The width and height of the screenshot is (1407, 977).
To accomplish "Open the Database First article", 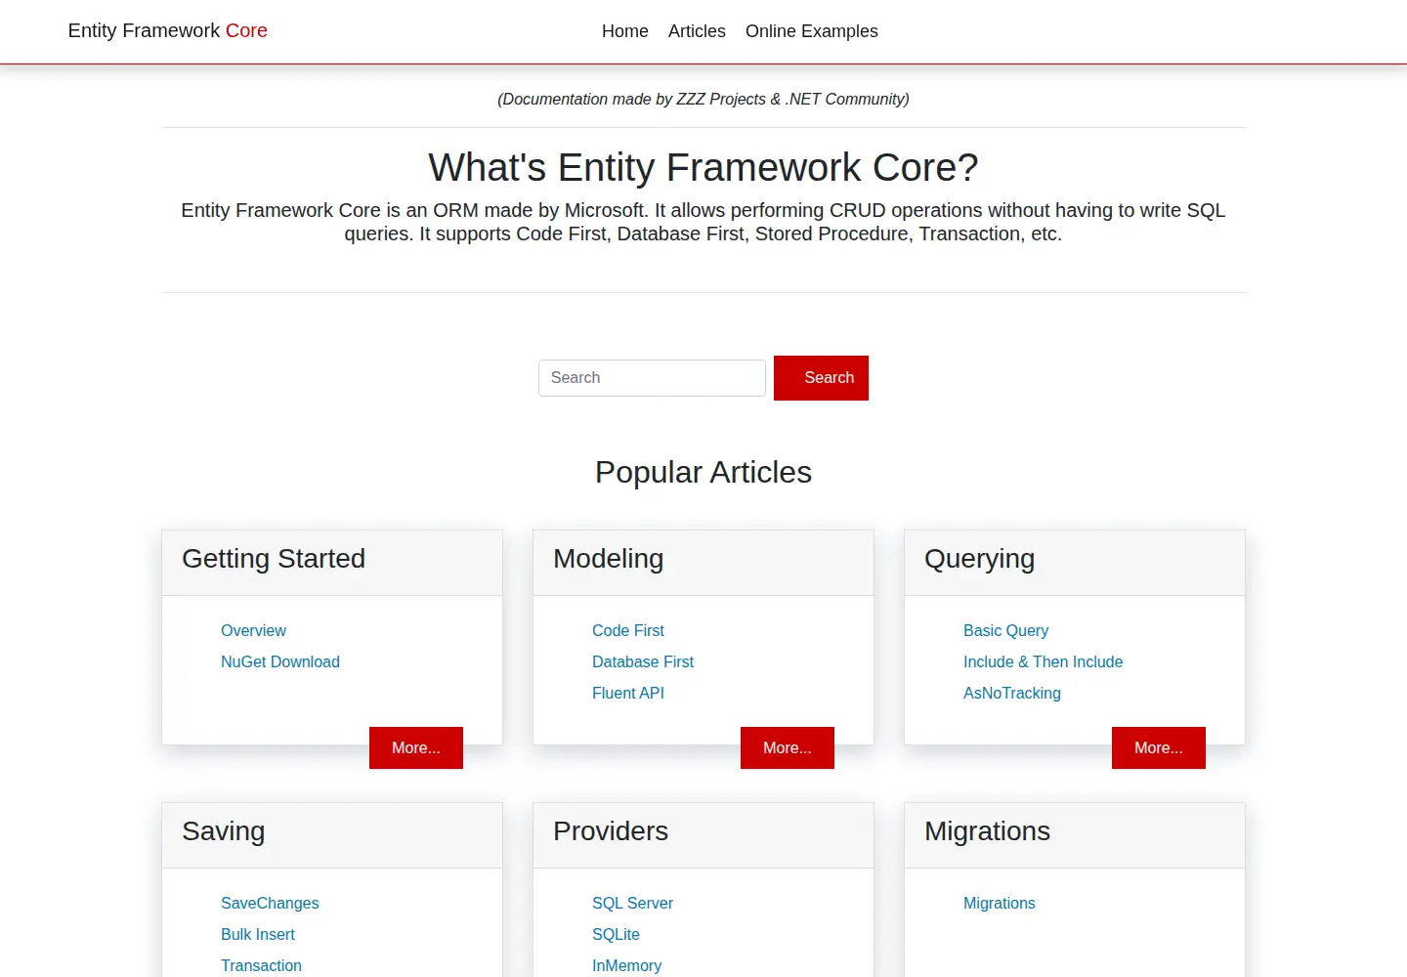I will [x=643, y=661].
